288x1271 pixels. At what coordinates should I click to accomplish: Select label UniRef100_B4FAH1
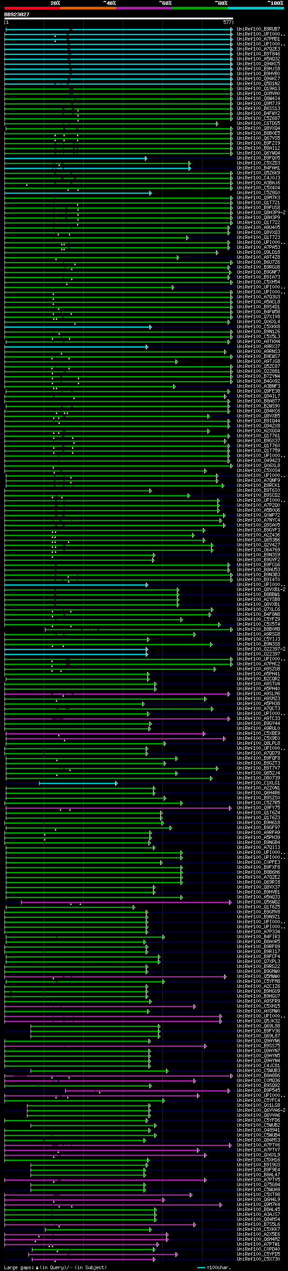258,168
